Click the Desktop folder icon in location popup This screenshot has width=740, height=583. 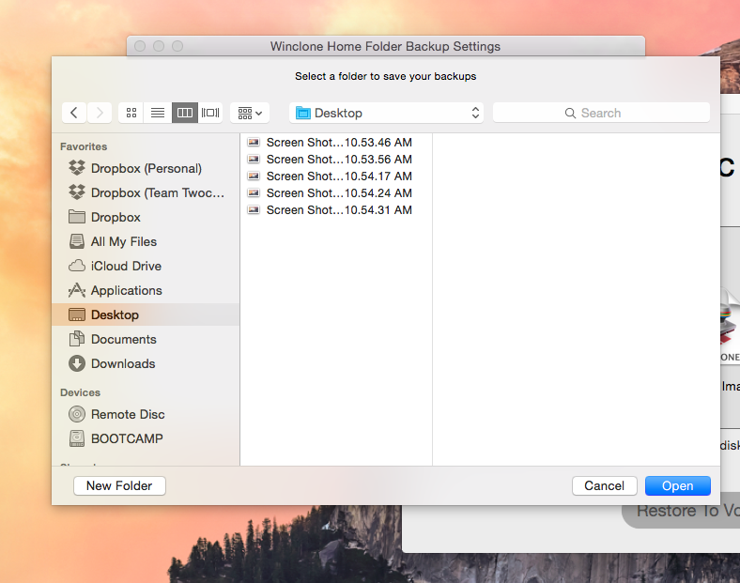303,113
